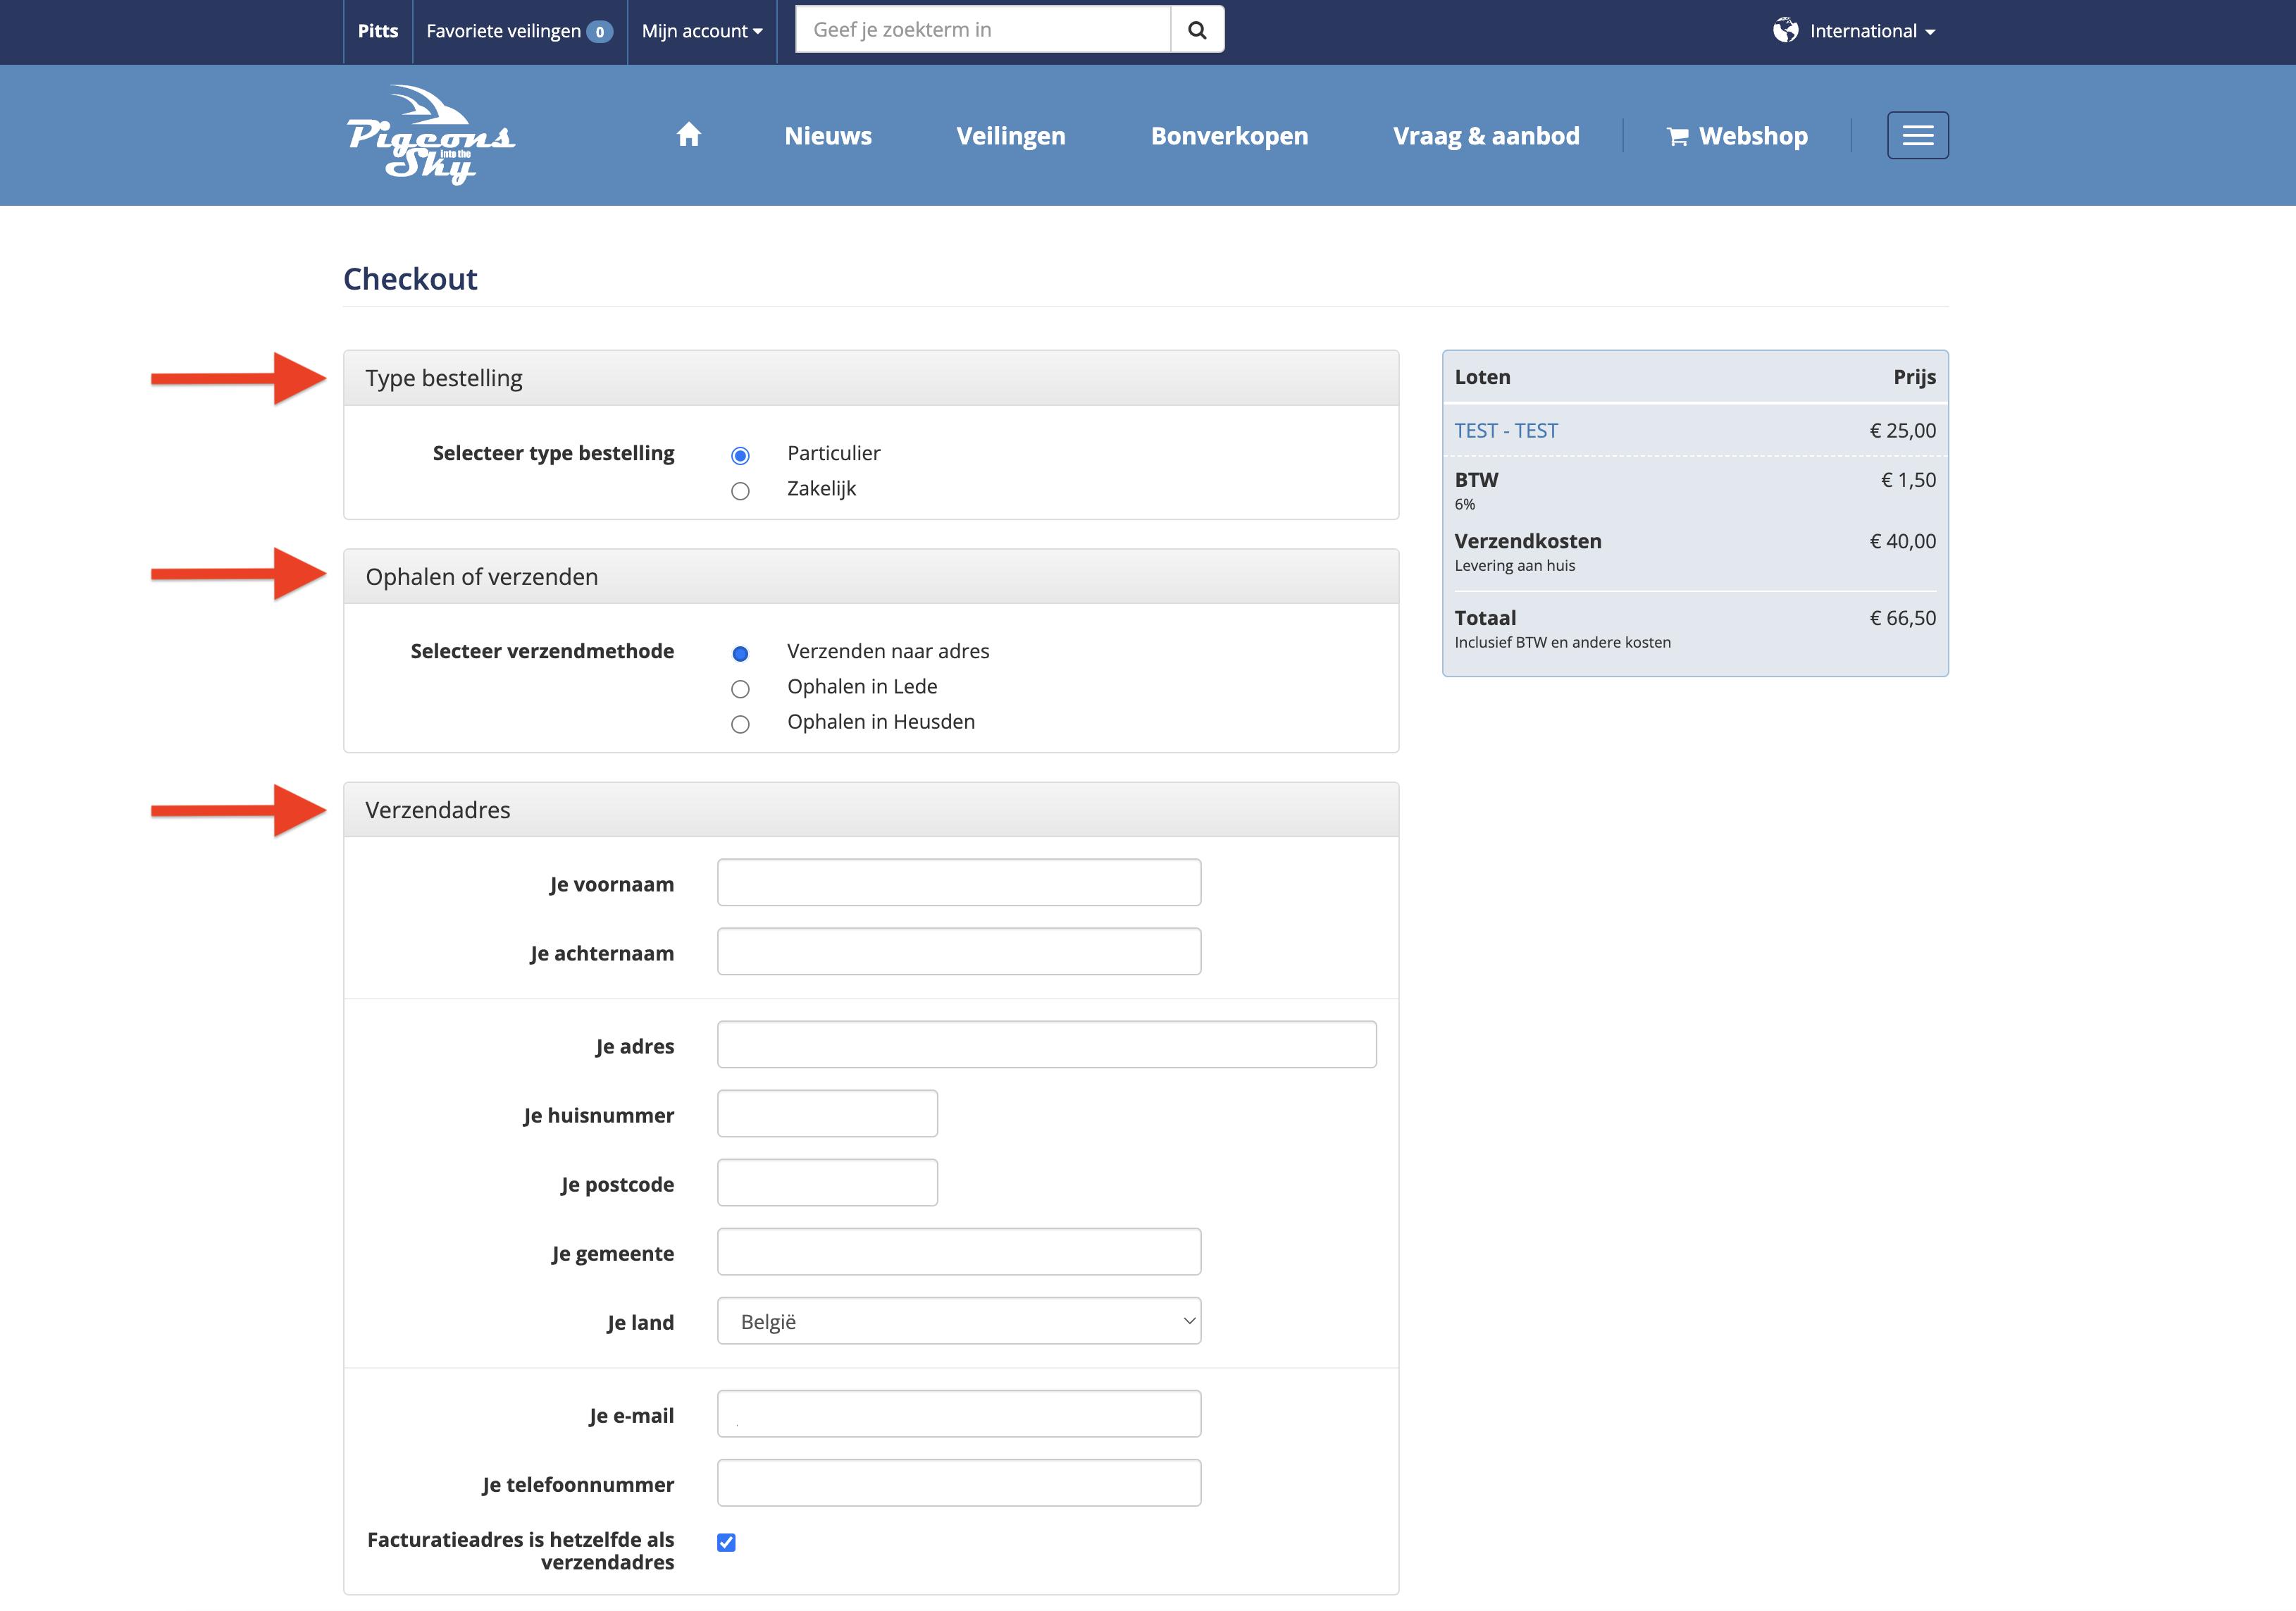The width and height of the screenshot is (2296, 1611).
Task: Open the Bonverkopen section
Action: point(1229,135)
